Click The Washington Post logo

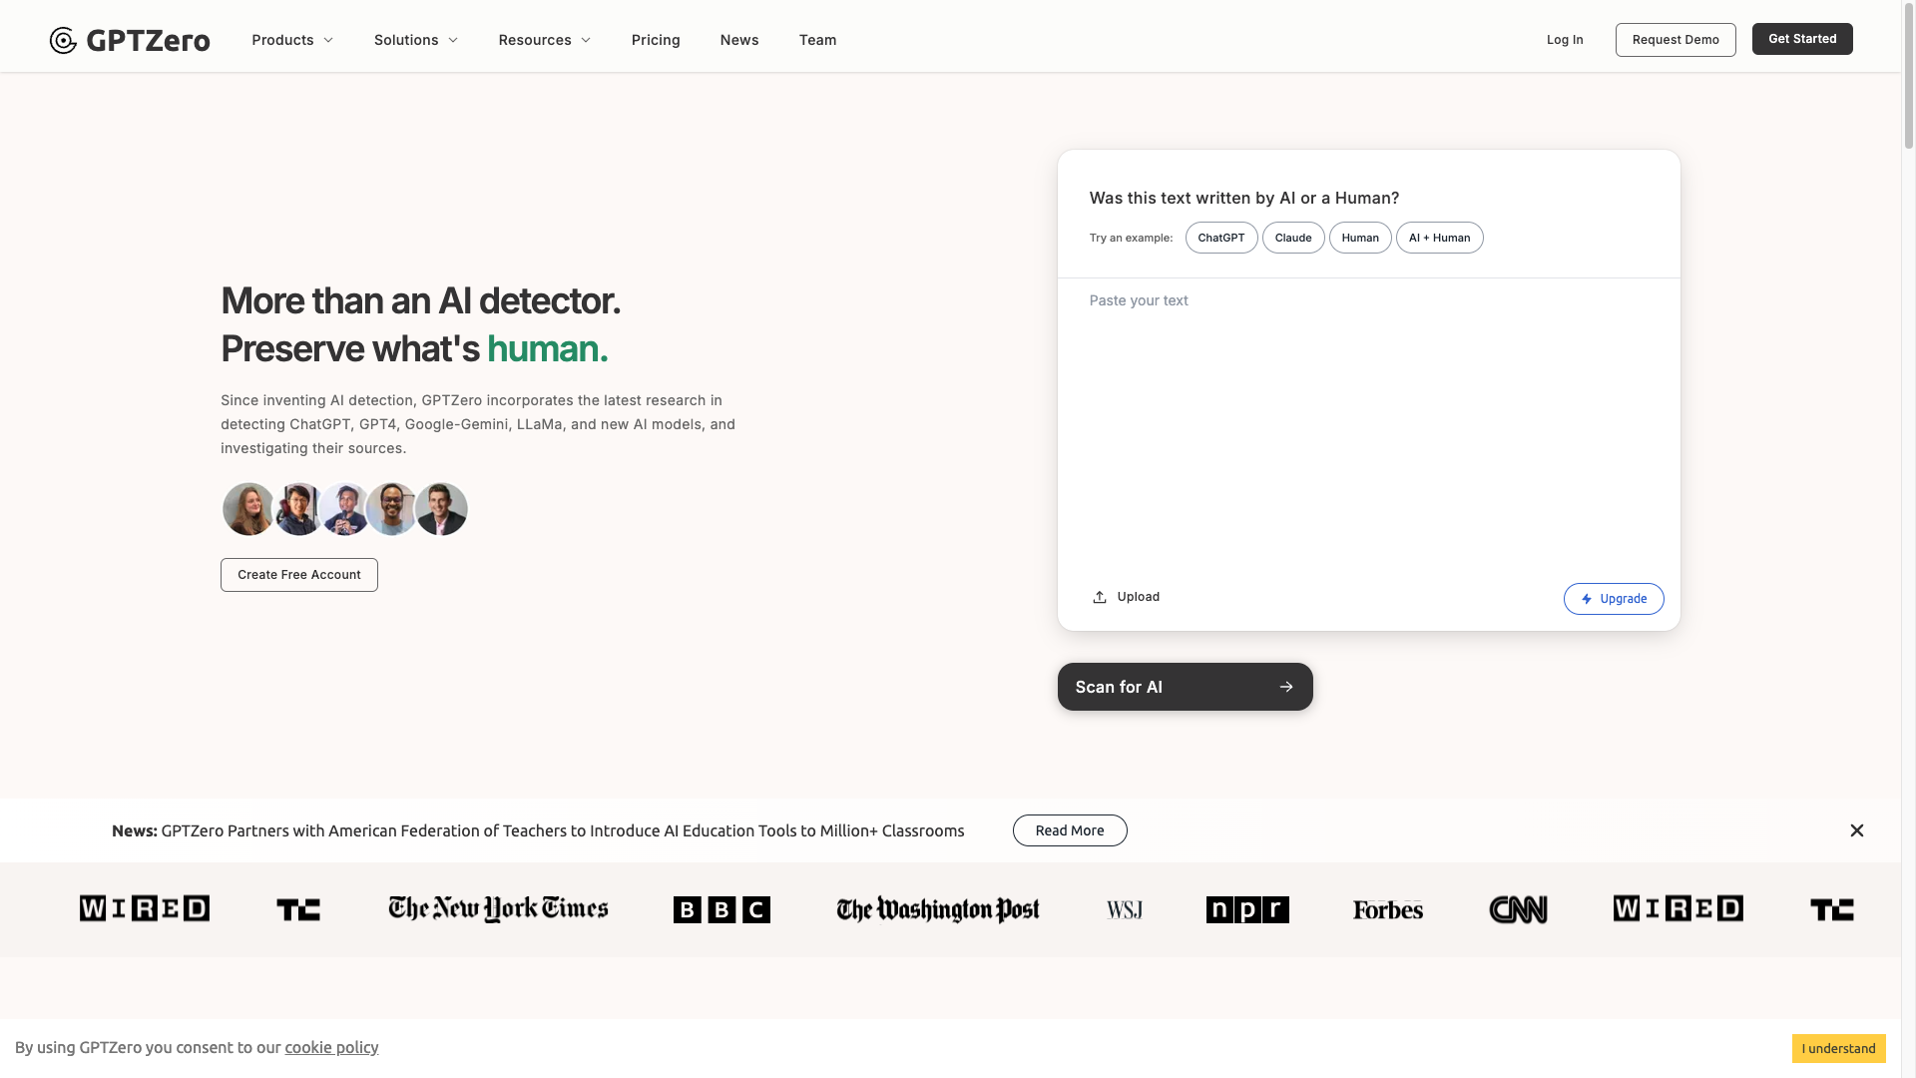[938, 909]
